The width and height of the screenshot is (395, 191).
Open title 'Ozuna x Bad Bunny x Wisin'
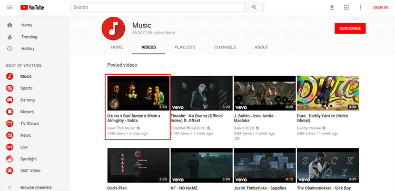tap(134, 118)
